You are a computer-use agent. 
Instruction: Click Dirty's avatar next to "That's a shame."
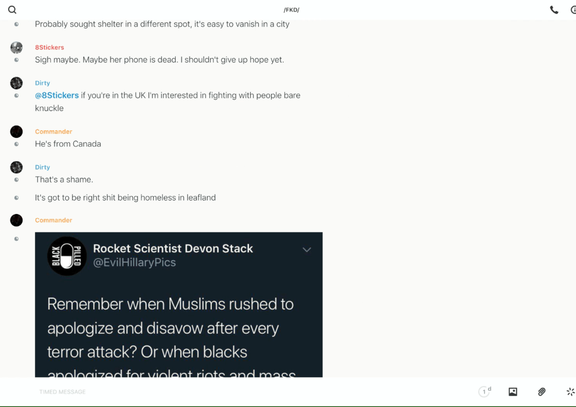(x=16, y=167)
